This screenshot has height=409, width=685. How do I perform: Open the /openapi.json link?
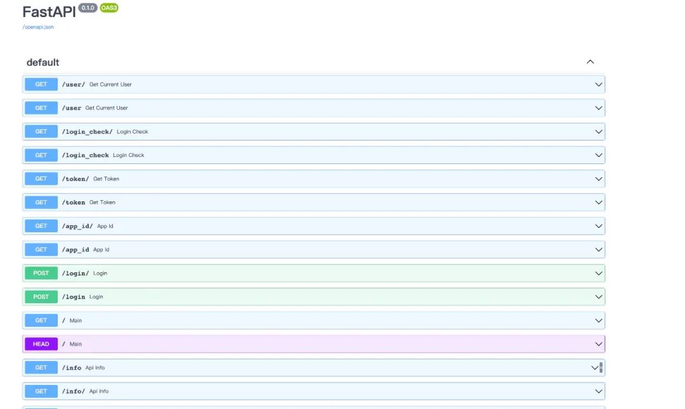point(38,27)
